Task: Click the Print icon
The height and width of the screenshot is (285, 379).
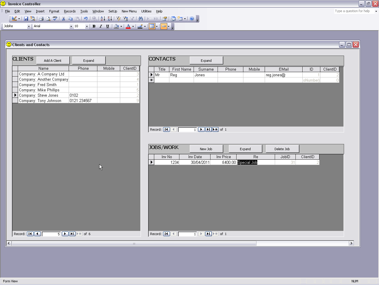Action: coord(41,19)
